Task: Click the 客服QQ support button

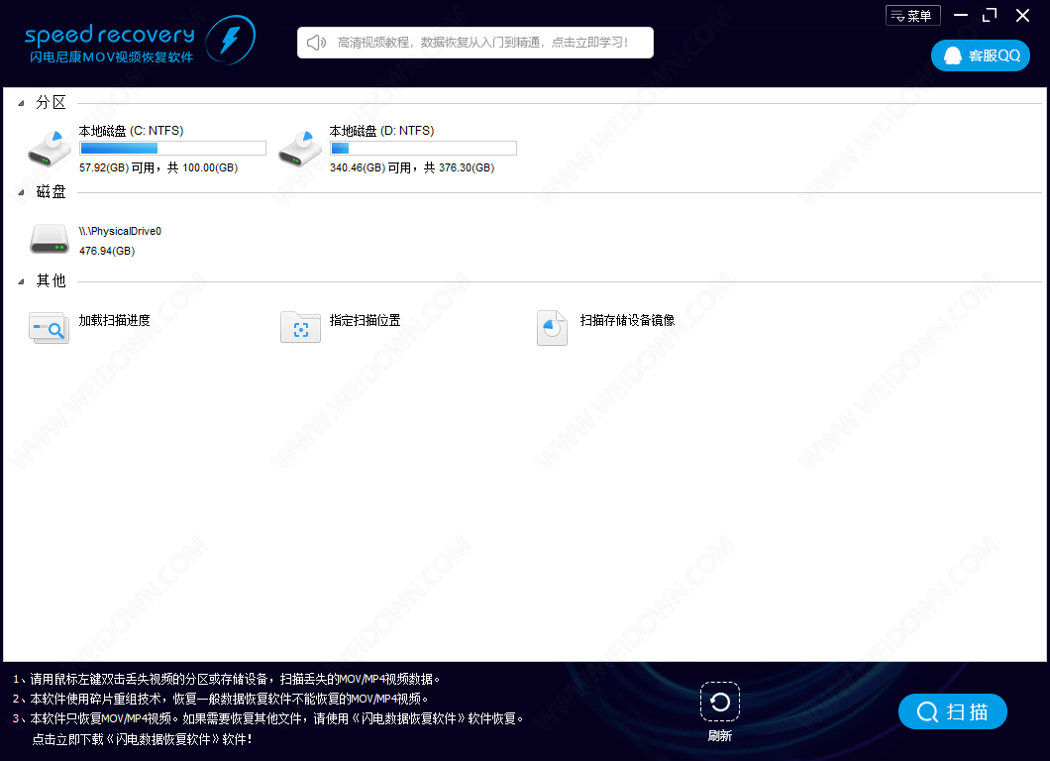Action: 981,55
